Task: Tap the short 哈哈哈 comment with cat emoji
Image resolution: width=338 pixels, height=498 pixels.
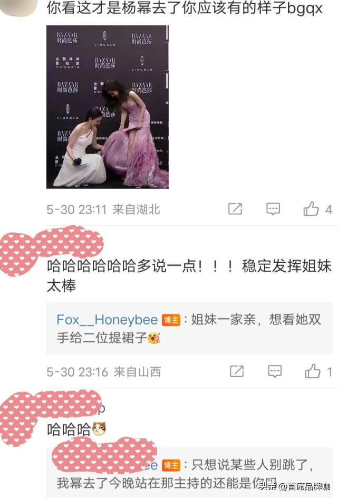Action: (x=76, y=429)
